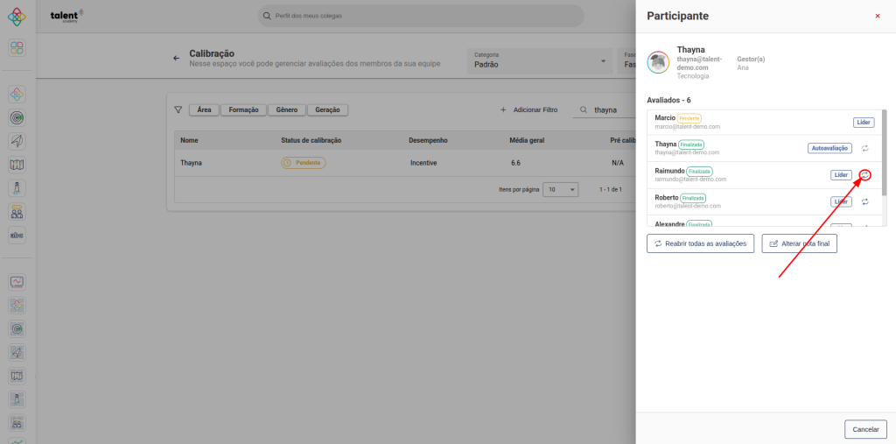This screenshot has height=444, width=896.
Task: Click the paper plane icon in sidebar
Action: tap(17, 141)
